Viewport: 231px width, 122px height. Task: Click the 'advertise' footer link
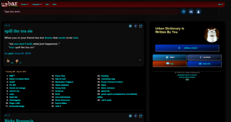pos(181,75)
